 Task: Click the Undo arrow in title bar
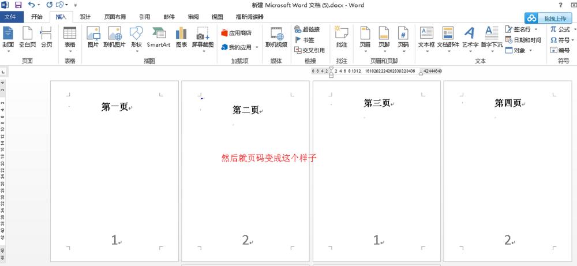point(32,5)
